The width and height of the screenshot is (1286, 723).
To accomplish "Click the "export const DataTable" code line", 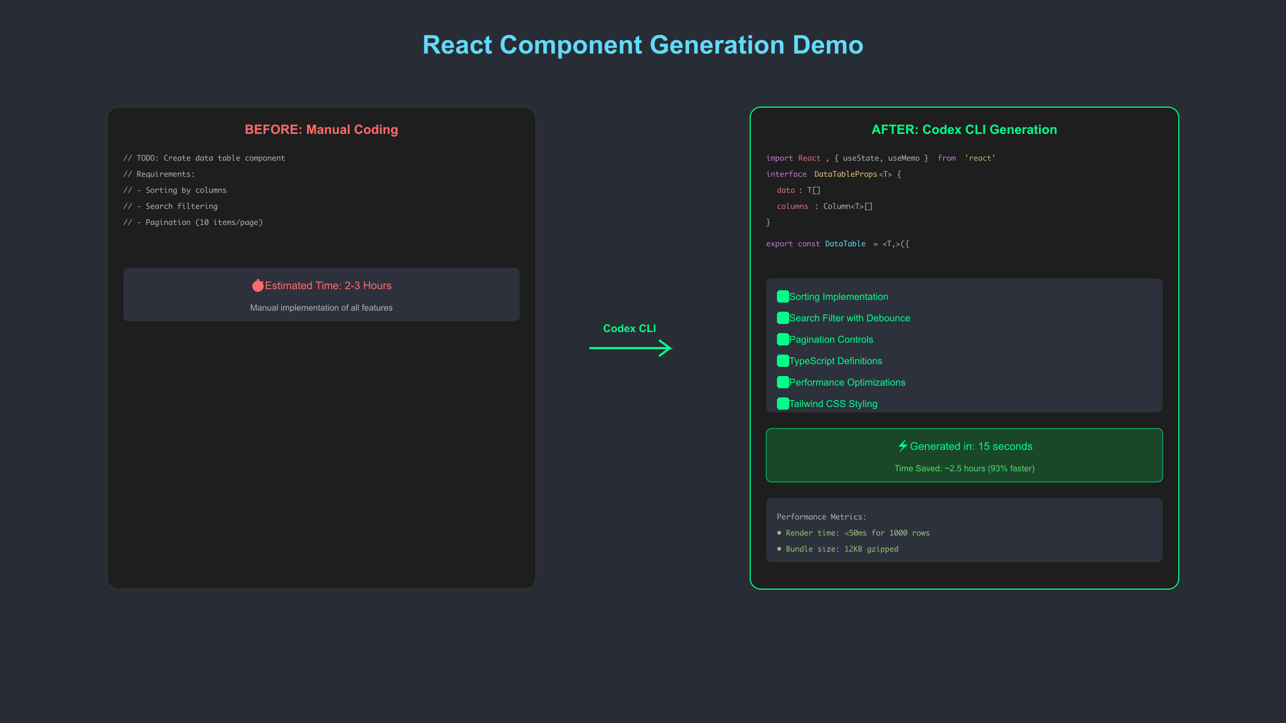I will click(838, 244).
